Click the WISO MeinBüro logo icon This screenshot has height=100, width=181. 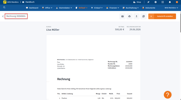(x=5, y=2)
